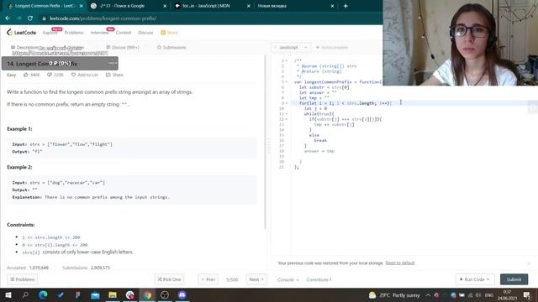Open the Interview nav item
Viewport: 538px width, 302px height.
[x=99, y=33]
